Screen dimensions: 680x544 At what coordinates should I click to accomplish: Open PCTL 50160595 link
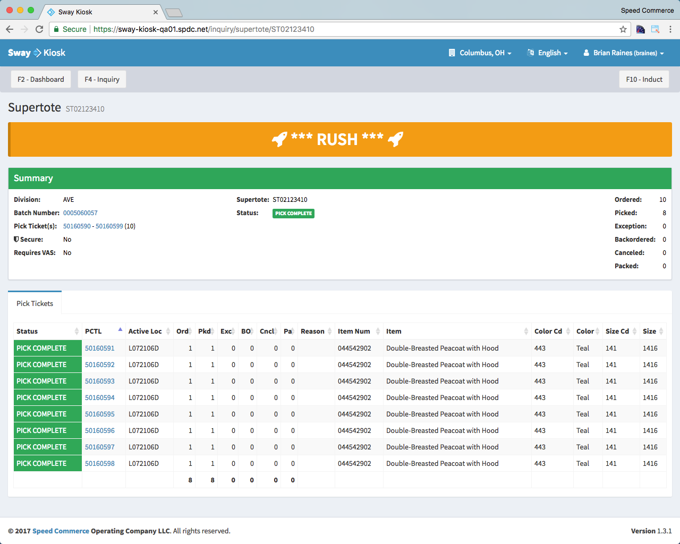[100, 414]
